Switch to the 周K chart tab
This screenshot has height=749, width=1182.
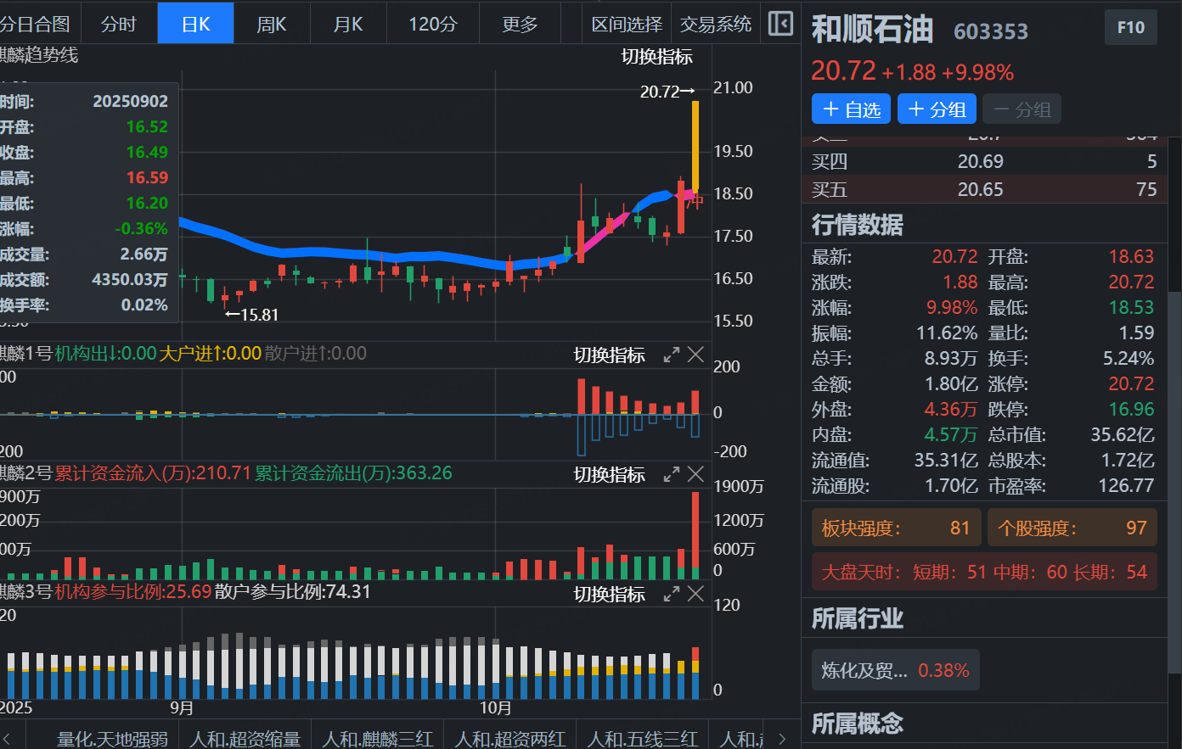(x=272, y=25)
